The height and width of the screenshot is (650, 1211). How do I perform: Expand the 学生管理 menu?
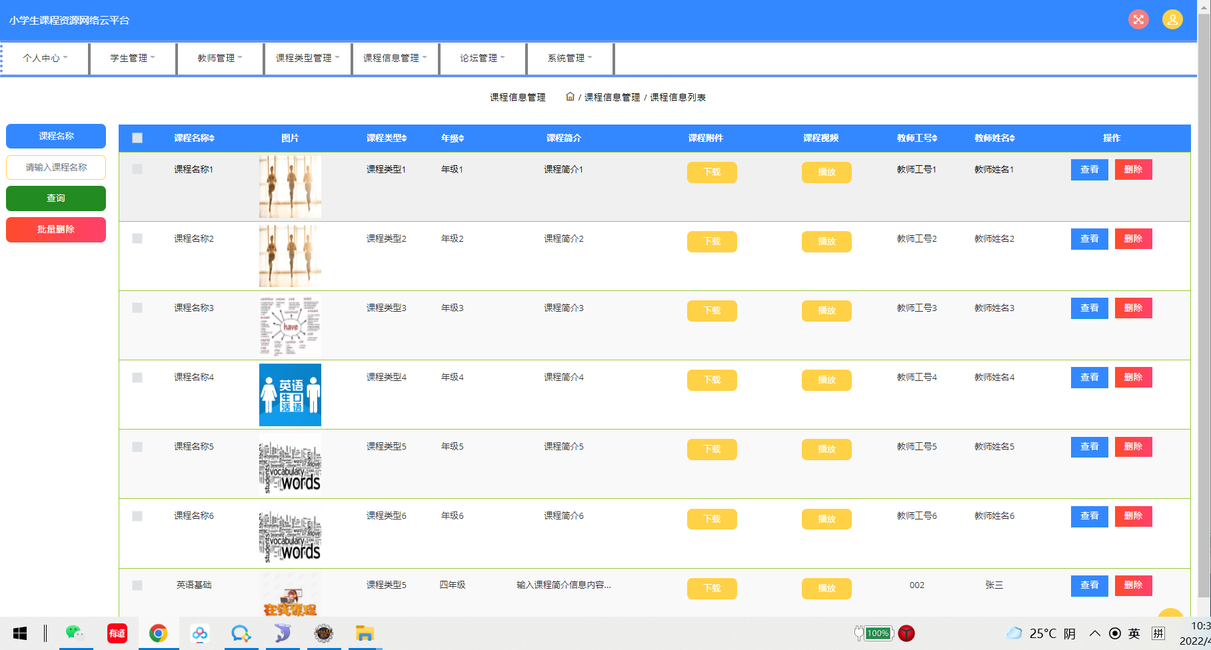(133, 58)
